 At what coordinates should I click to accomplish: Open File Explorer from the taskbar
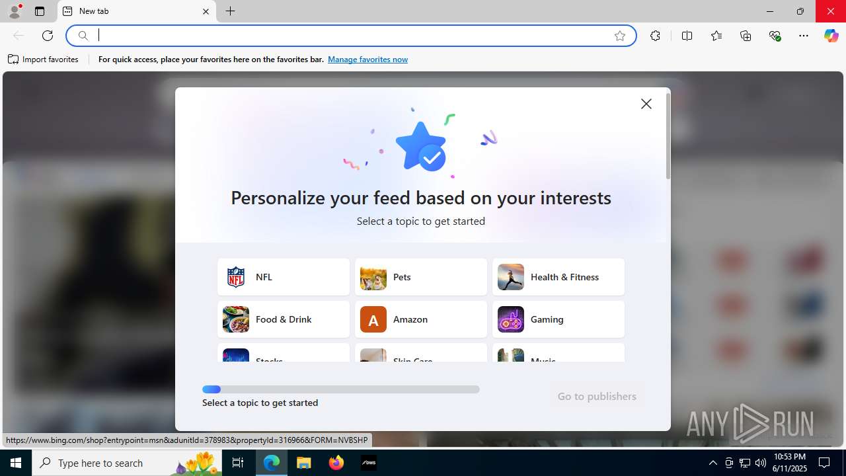[x=304, y=463]
